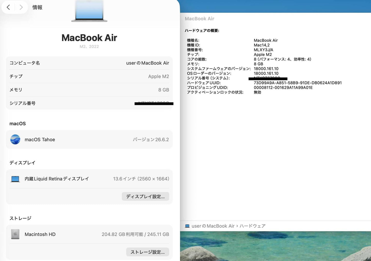Click the システムファームウェアのバージョン: label
The width and height of the screenshot is (371, 261).
219,69
